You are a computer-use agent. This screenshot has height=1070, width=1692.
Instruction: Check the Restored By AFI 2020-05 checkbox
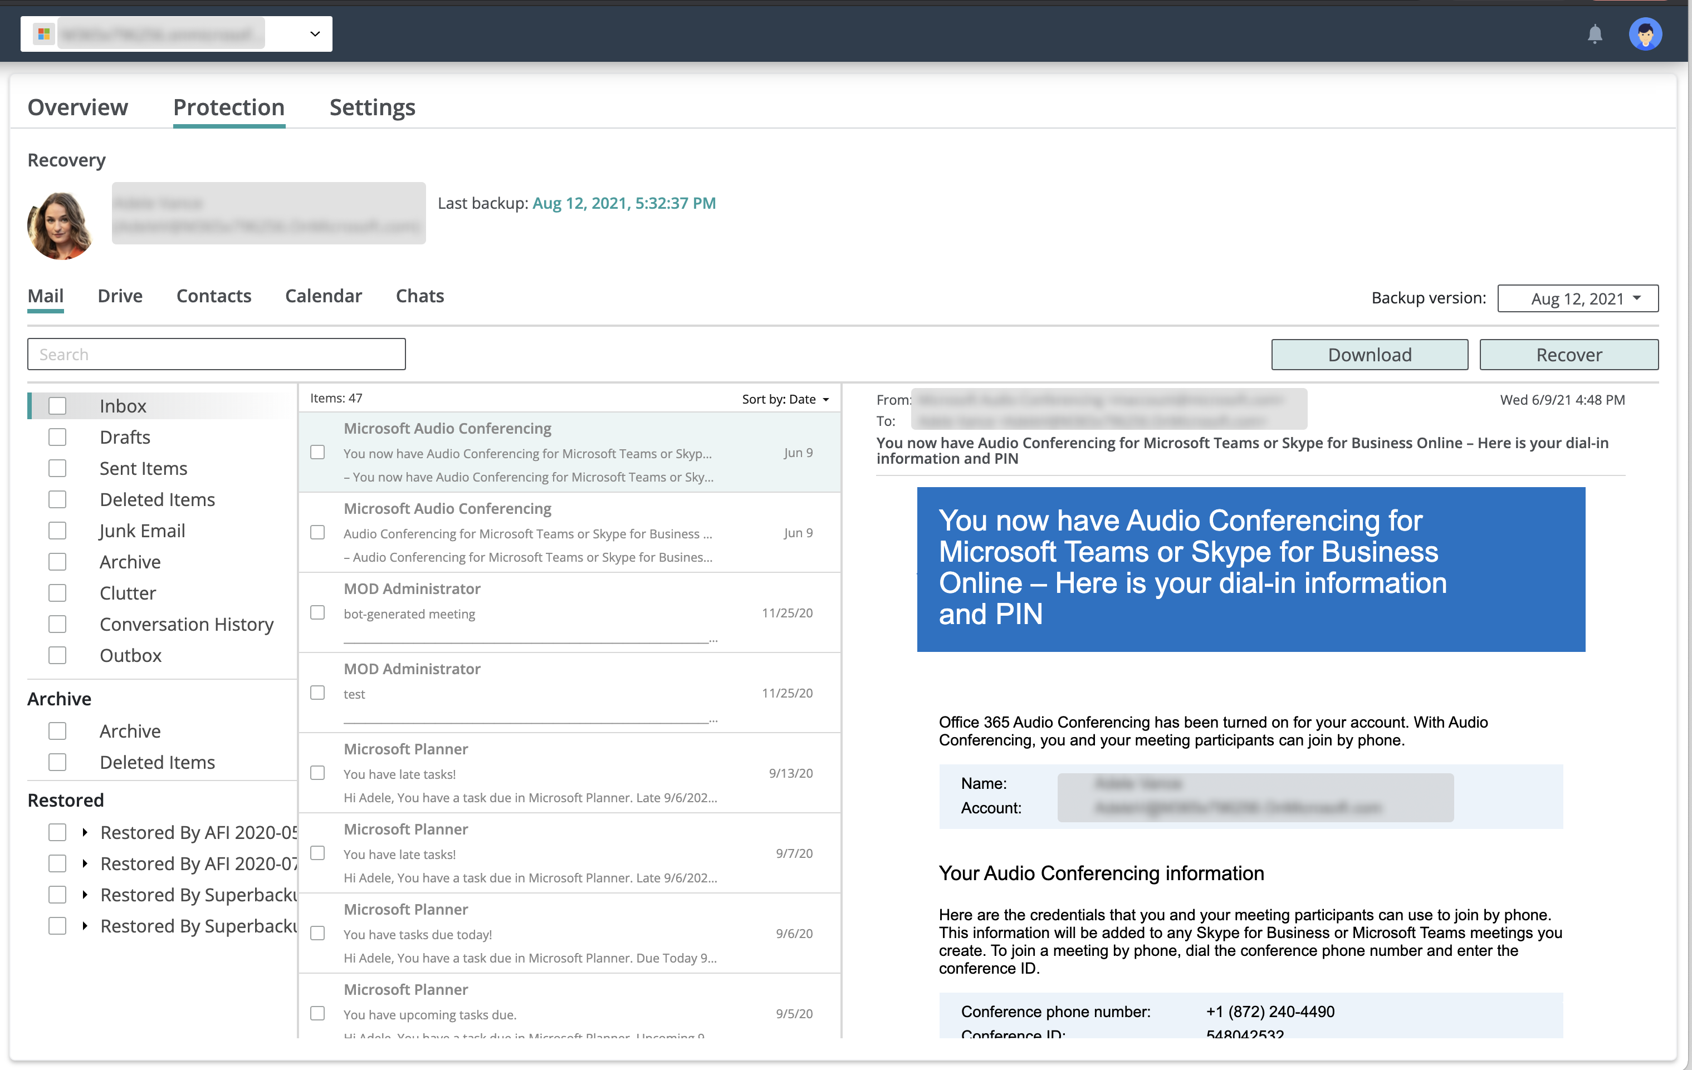tap(57, 832)
